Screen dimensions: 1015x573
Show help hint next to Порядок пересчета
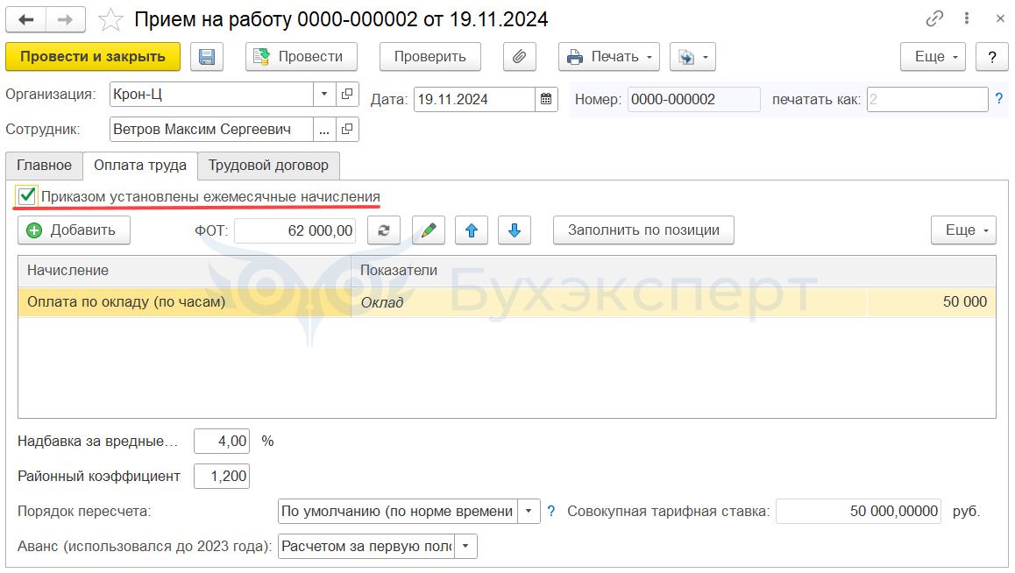coord(550,511)
